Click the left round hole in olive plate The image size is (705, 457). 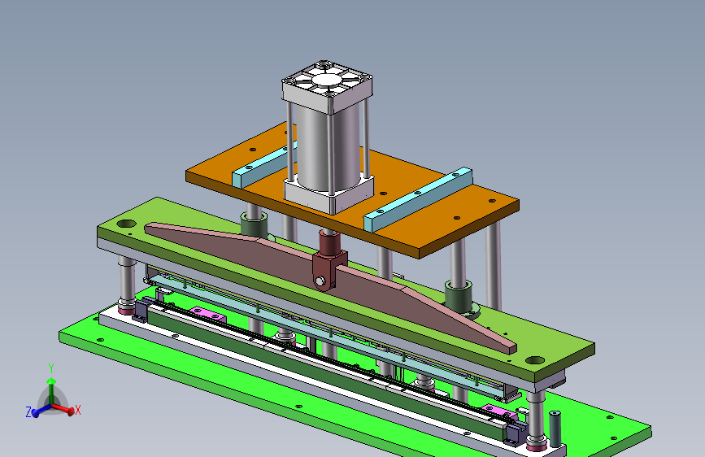point(126,224)
